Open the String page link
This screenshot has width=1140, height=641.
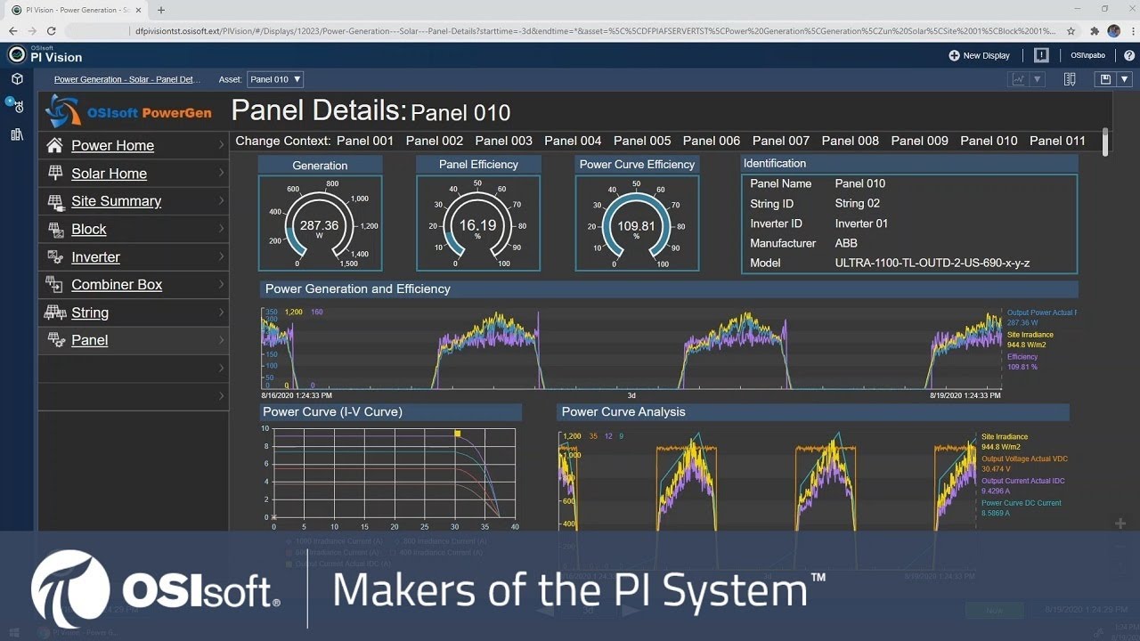pos(90,312)
